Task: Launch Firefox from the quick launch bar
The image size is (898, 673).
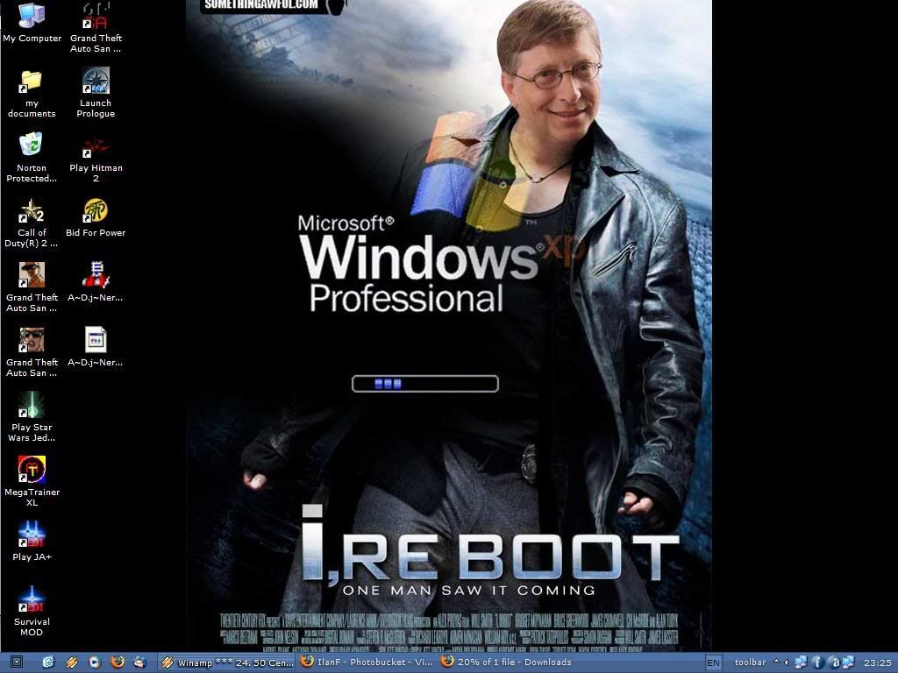Action: (118, 662)
